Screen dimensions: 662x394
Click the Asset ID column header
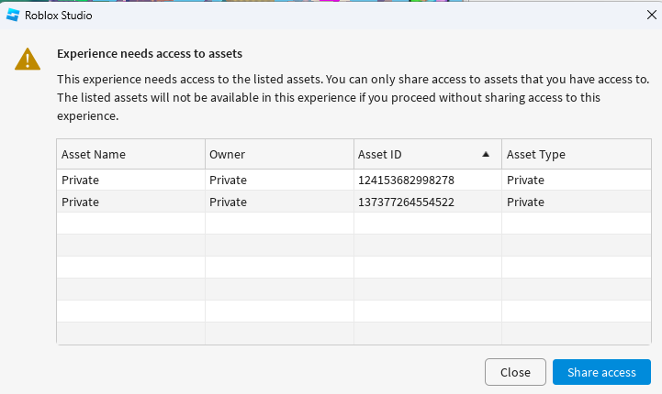point(413,155)
